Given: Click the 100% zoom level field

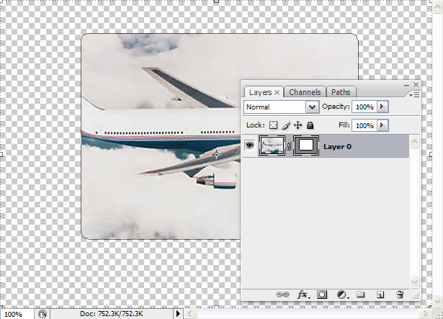Looking at the screenshot, I should (14, 314).
